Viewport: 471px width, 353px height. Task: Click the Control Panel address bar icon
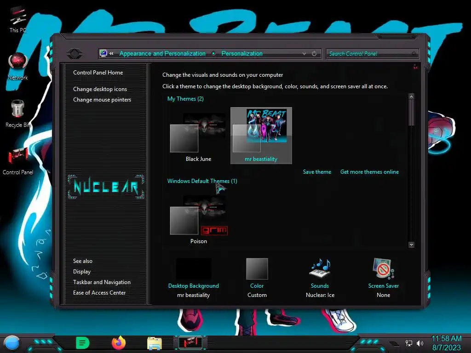[103, 53]
